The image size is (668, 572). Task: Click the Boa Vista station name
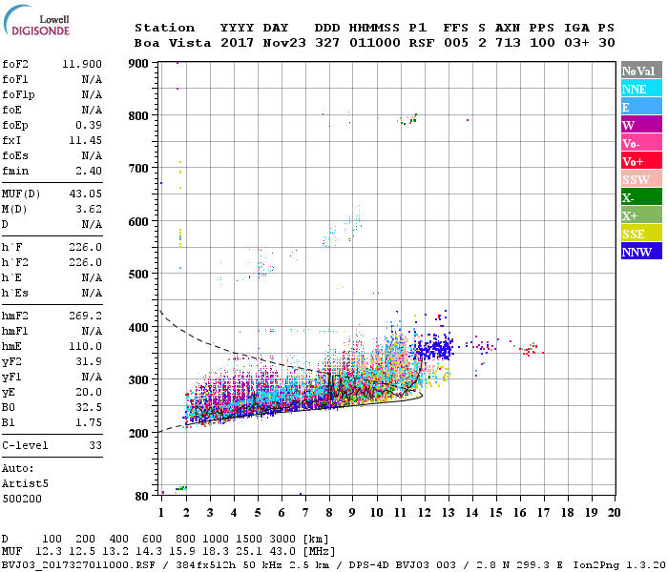[x=173, y=43]
